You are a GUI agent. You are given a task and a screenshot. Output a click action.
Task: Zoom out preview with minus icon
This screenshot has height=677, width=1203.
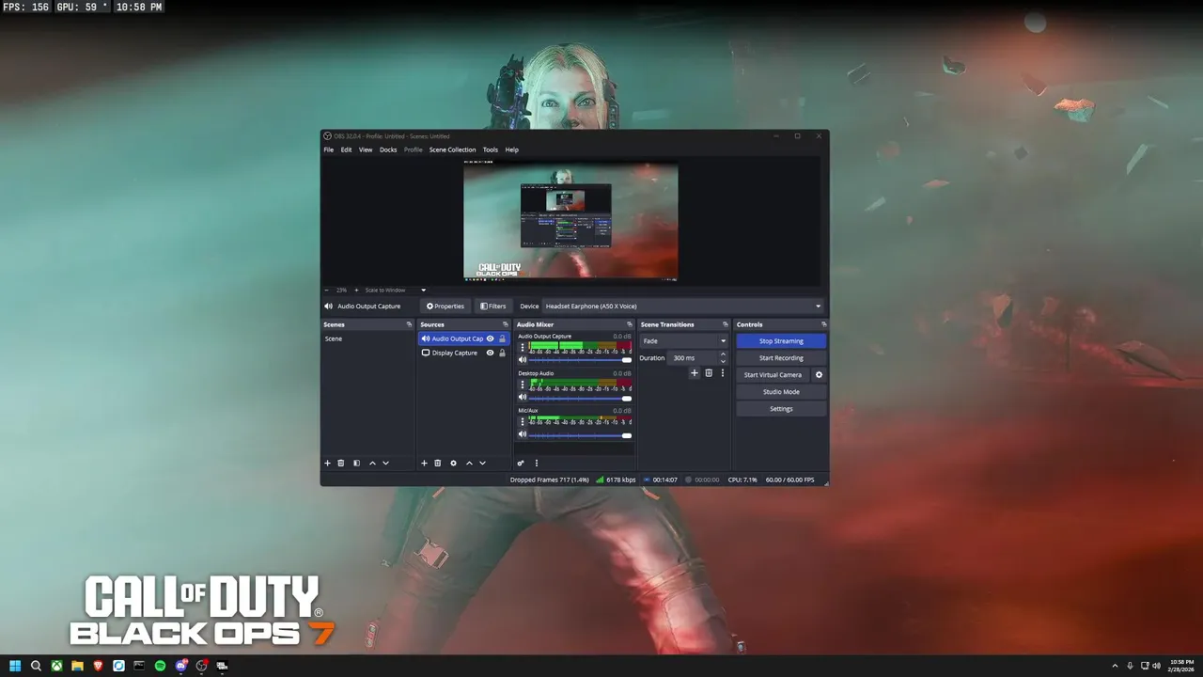coord(327,290)
